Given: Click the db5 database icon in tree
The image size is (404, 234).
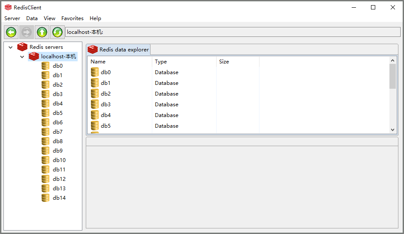Looking at the screenshot, I should click(x=45, y=113).
